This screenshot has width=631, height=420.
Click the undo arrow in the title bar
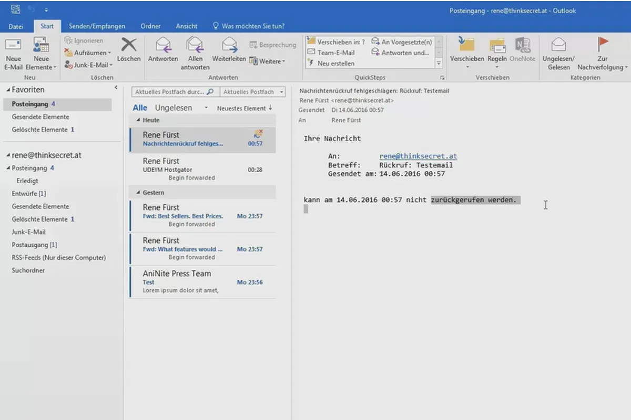[x=31, y=9]
